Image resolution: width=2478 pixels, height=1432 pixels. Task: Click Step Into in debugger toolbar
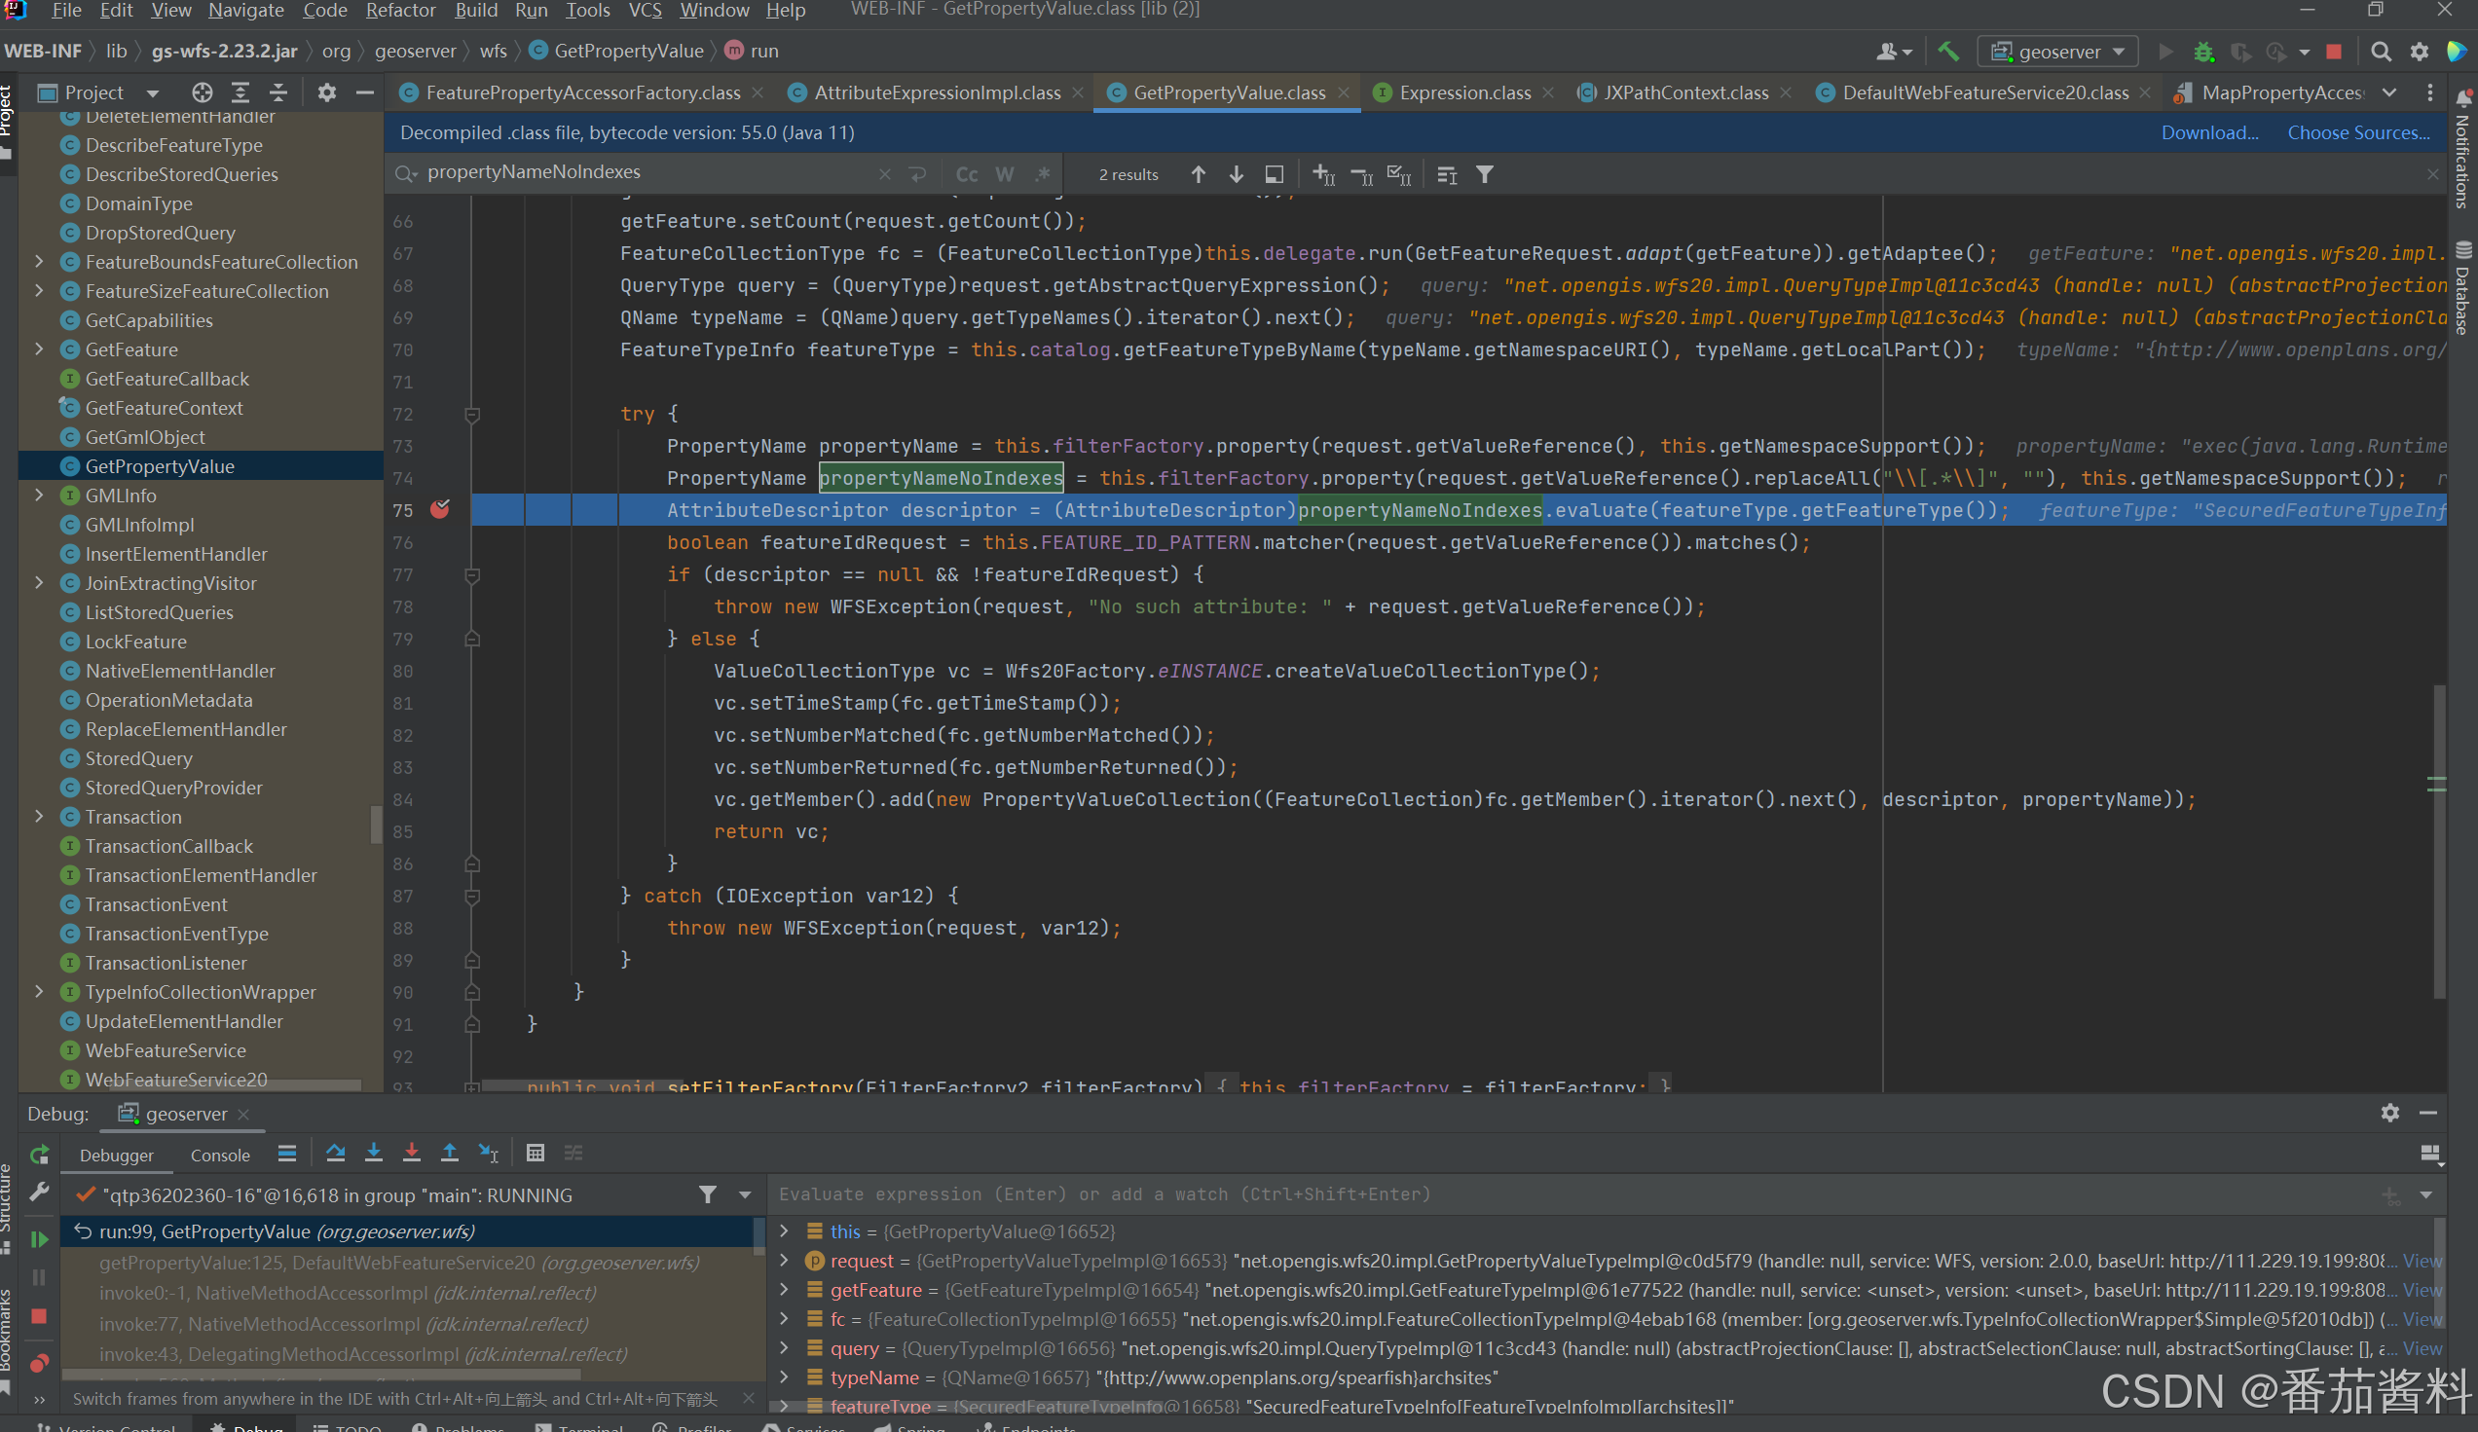point(374,1153)
